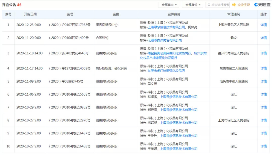Screen dimensions: 272x155
Task: Open 详情 for case 沪0106民初1400号
Action: pos(263,38)
